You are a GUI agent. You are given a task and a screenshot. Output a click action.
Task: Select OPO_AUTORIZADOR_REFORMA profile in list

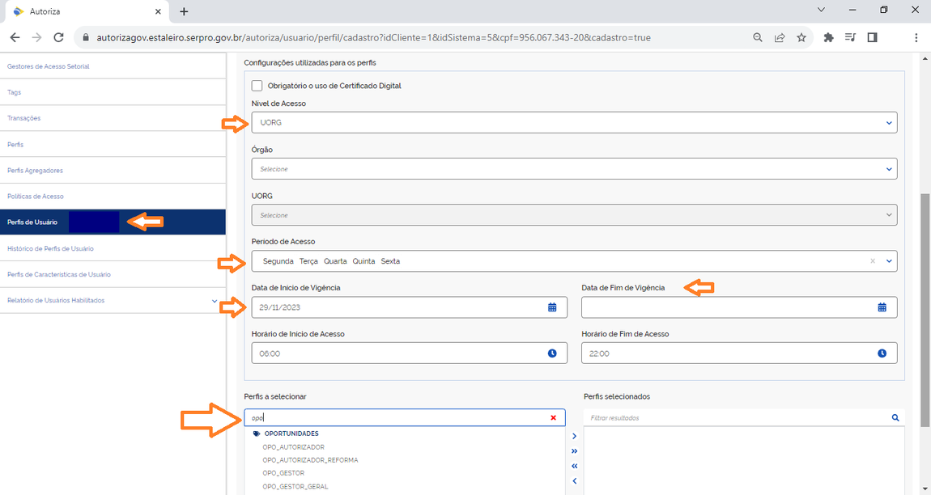pos(310,460)
